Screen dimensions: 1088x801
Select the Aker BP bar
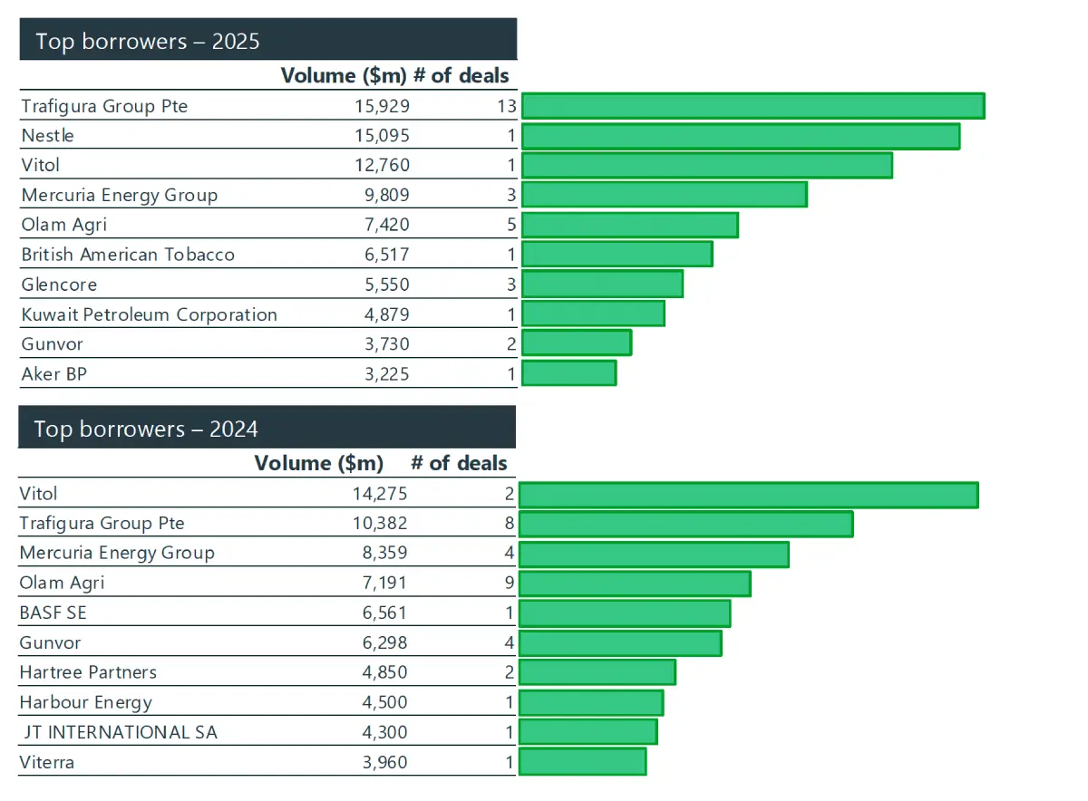(x=569, y=373)
